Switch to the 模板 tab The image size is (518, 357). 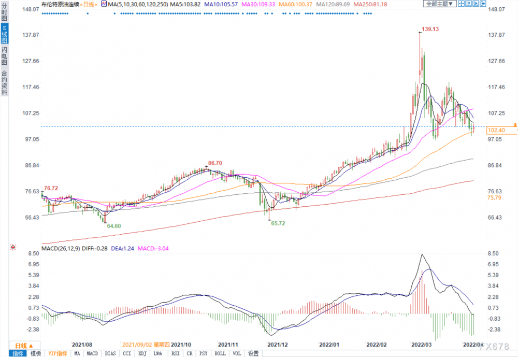(35, 353)
